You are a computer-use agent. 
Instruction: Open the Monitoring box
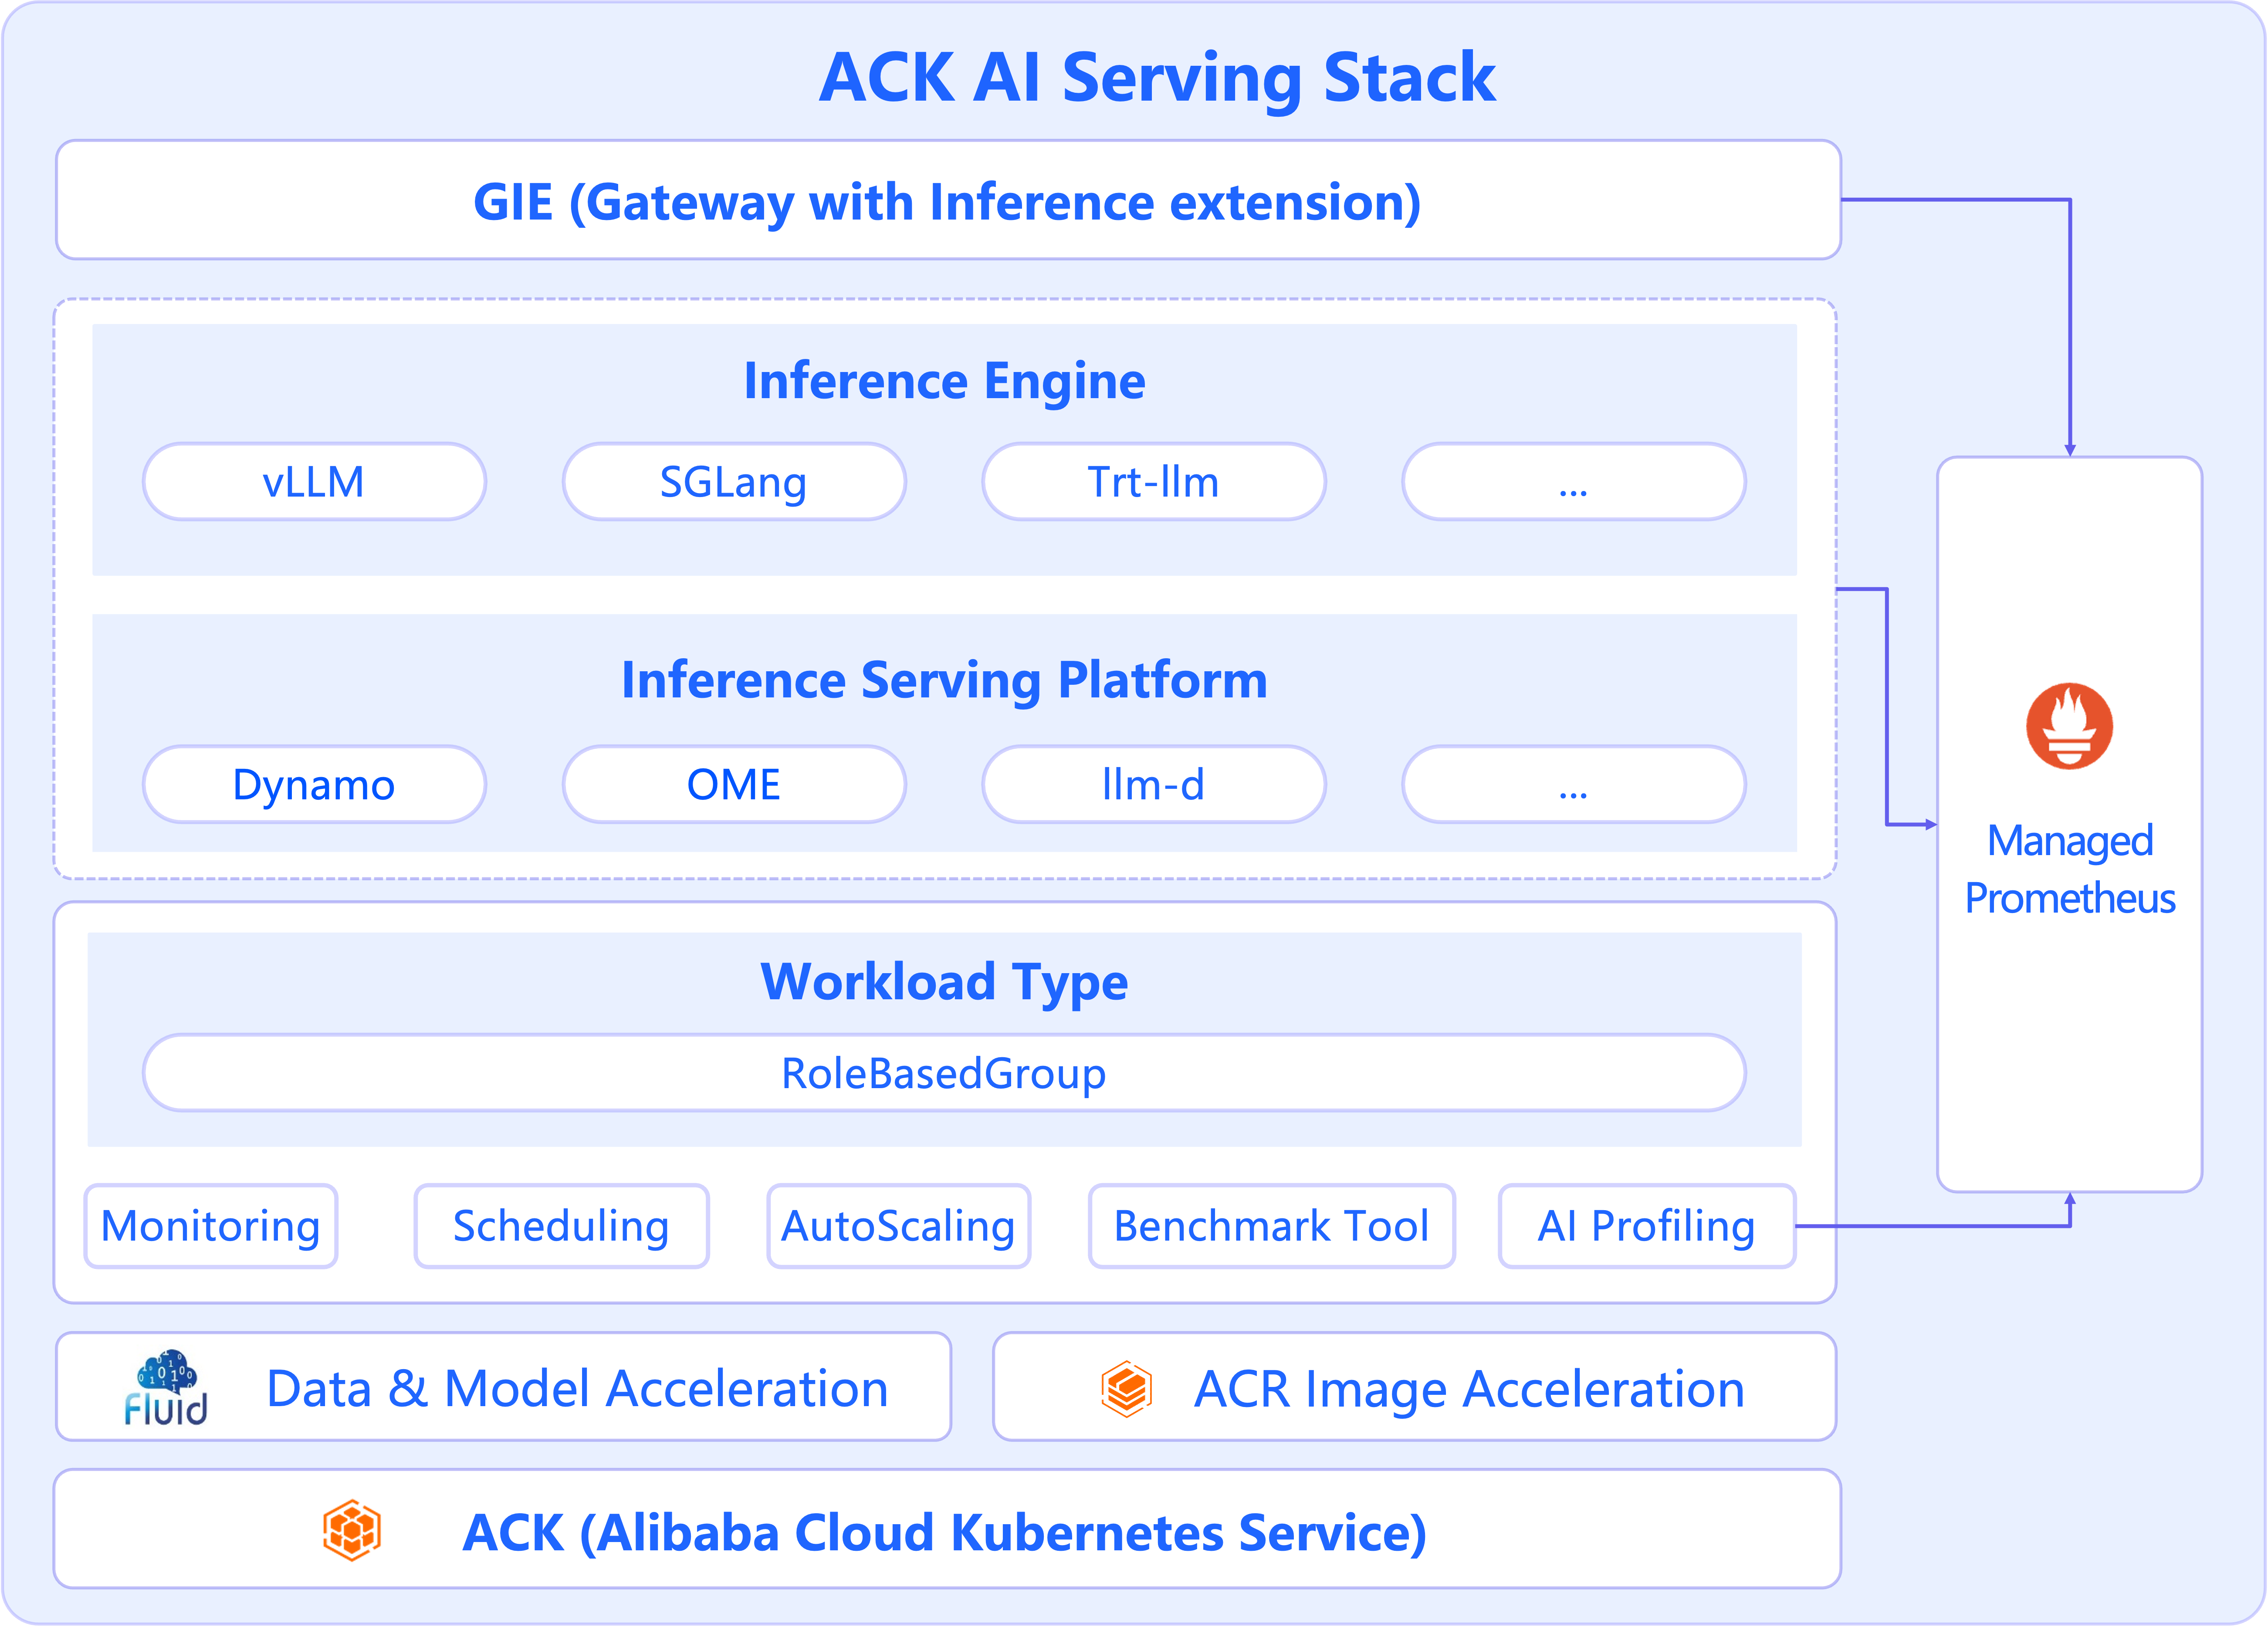[x=211, y=1226]
